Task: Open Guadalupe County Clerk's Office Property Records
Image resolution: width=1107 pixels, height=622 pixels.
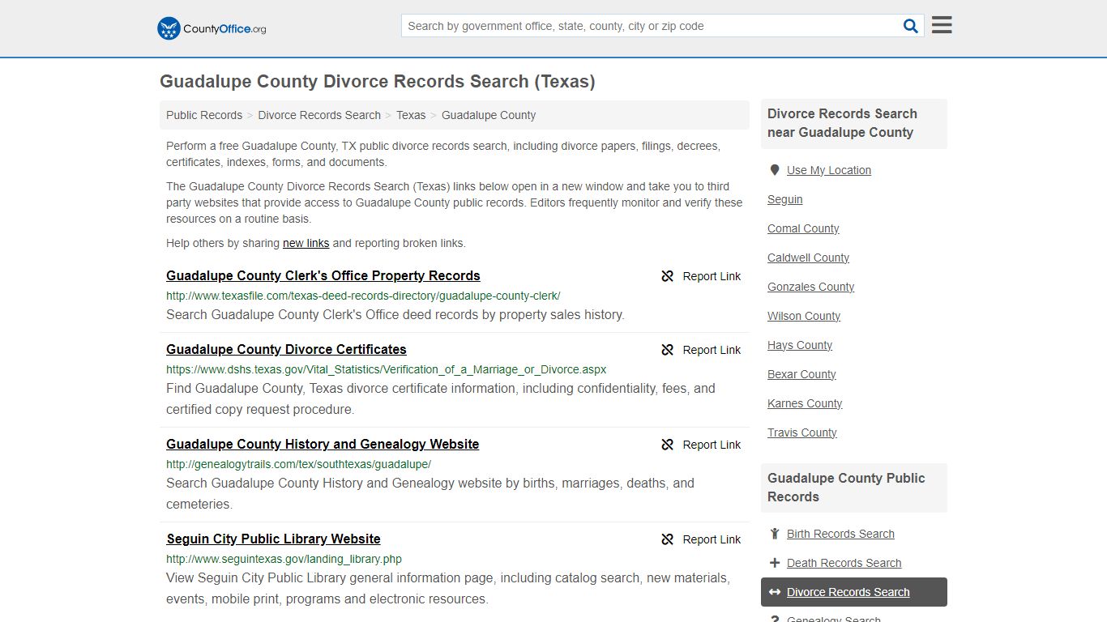Action: 323,275
